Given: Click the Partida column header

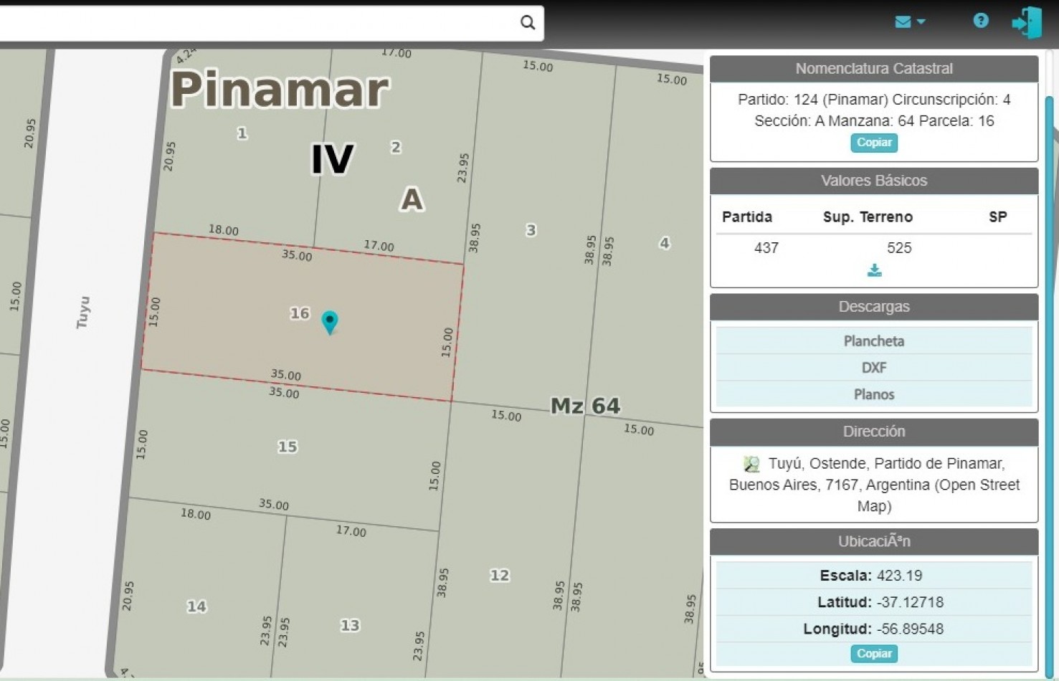Looking at the screenshot, I should coord(747,217).
